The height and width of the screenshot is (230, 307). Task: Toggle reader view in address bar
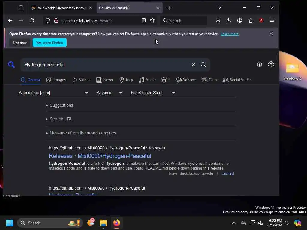pos(144,21)
